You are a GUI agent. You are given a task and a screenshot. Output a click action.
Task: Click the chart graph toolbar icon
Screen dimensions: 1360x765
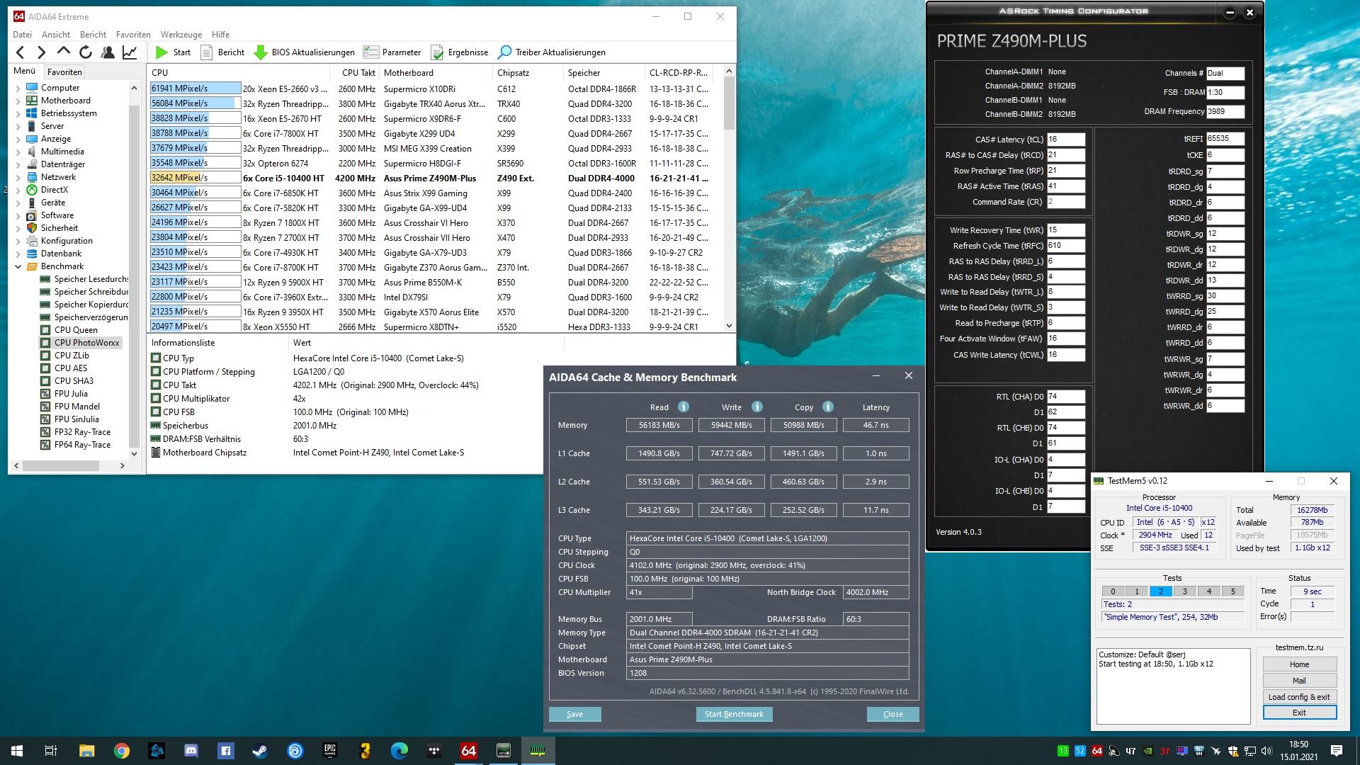coord(130,52)
